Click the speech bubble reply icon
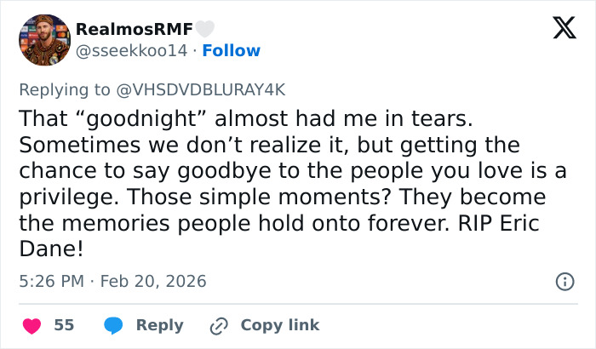This screenshot has width=596, height=349. (x=115, y=325)
